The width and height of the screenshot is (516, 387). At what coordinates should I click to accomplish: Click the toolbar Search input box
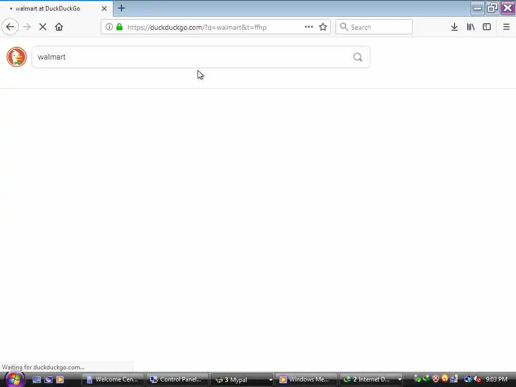pyautogui.click(x=374, y=27)
